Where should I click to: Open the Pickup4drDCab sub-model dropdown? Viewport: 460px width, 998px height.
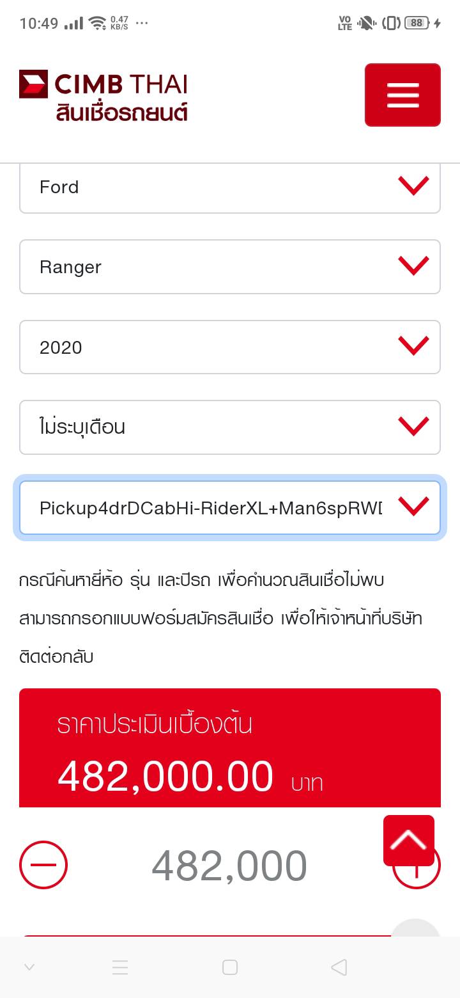coord(211,508)
